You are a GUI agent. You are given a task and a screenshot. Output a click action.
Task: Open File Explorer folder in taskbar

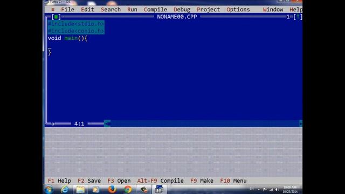[x=80, y=189]
